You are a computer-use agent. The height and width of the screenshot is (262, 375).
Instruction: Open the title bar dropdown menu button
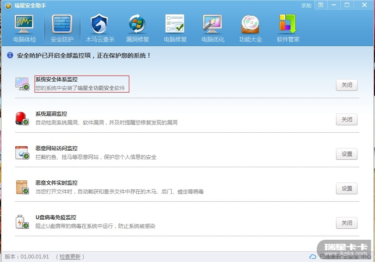321,5
